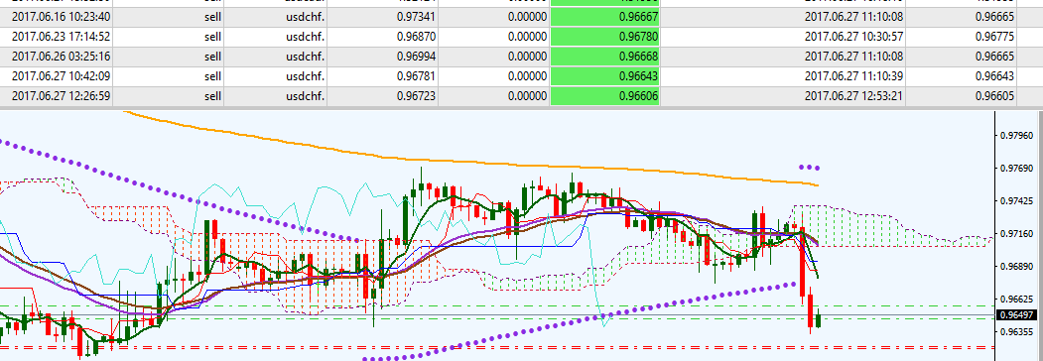The width and height of the screenshot is (1043, 361).
Task: Click 0.00000 in the 0.96870 open-price row
Action: coord(528,36)
